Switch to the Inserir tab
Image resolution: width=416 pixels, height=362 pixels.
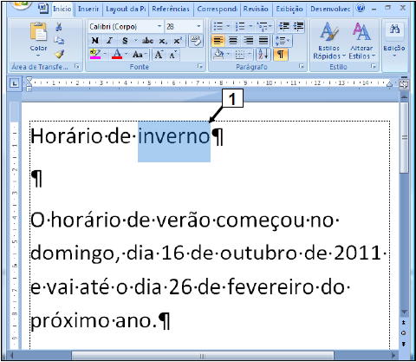pyautogui.click(x=88, y=9)
